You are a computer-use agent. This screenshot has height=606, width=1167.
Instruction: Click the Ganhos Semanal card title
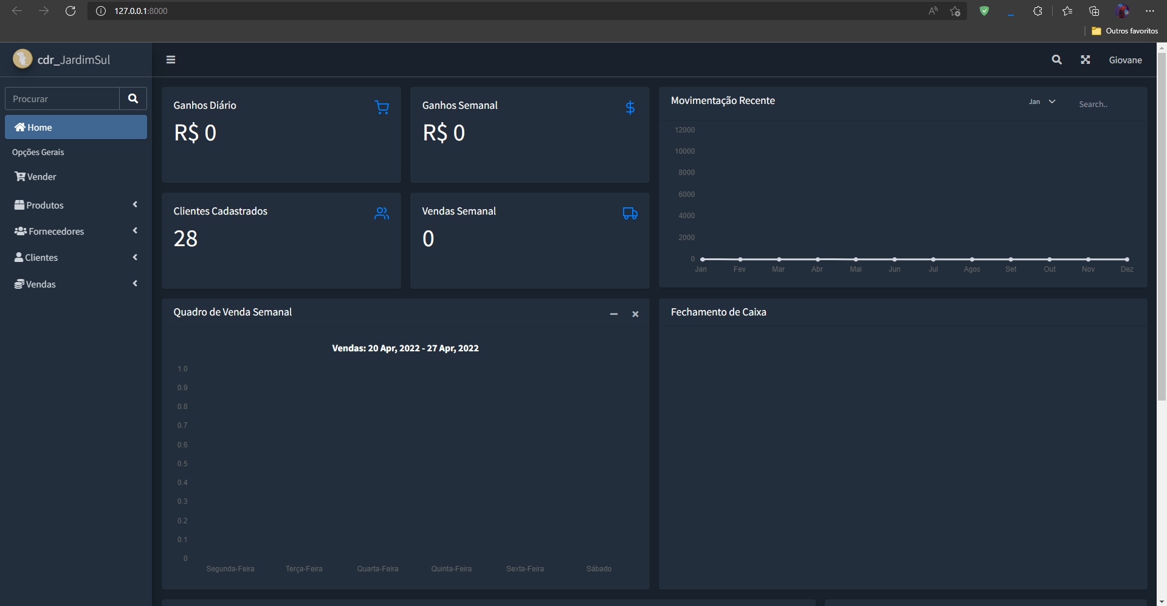460,105
